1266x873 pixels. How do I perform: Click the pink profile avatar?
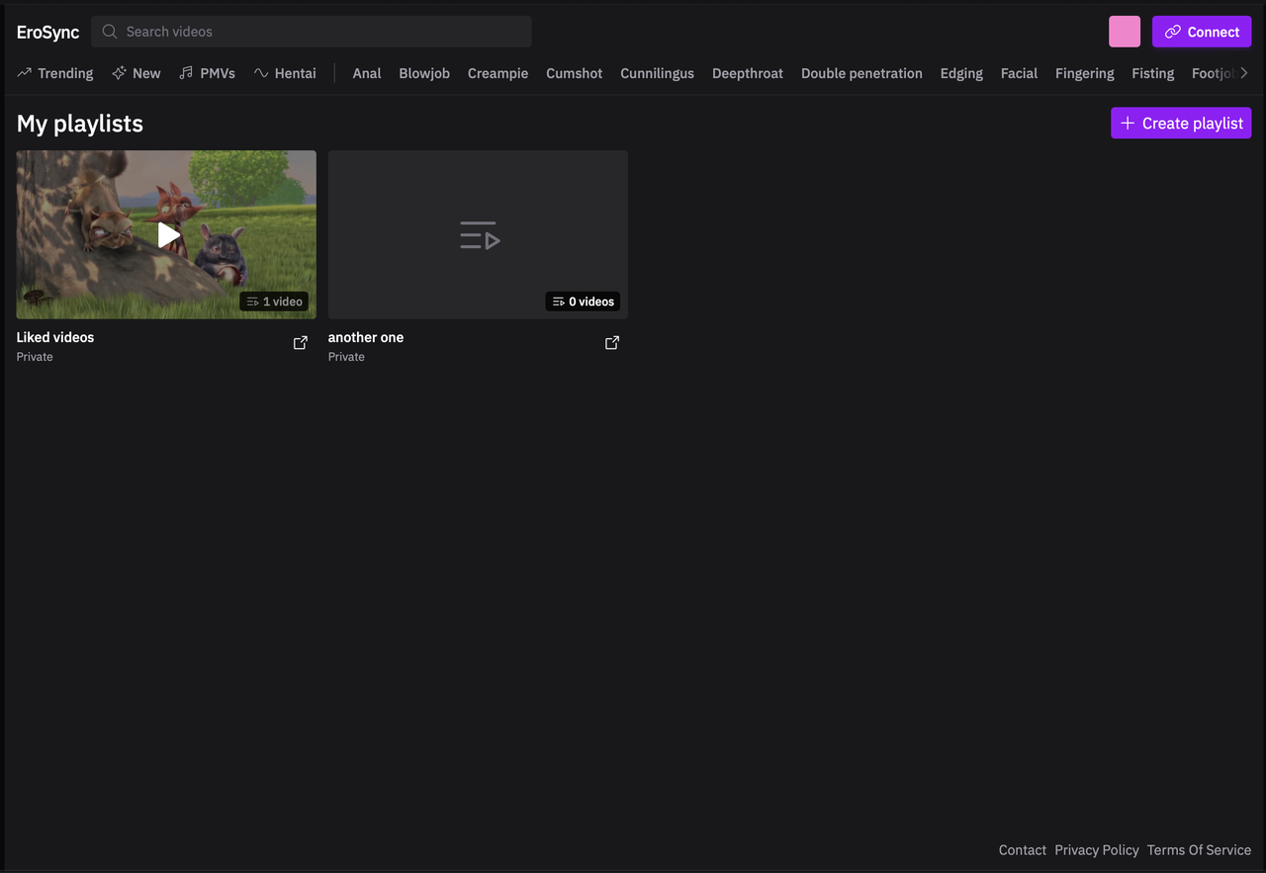(x=1125, y=32)
